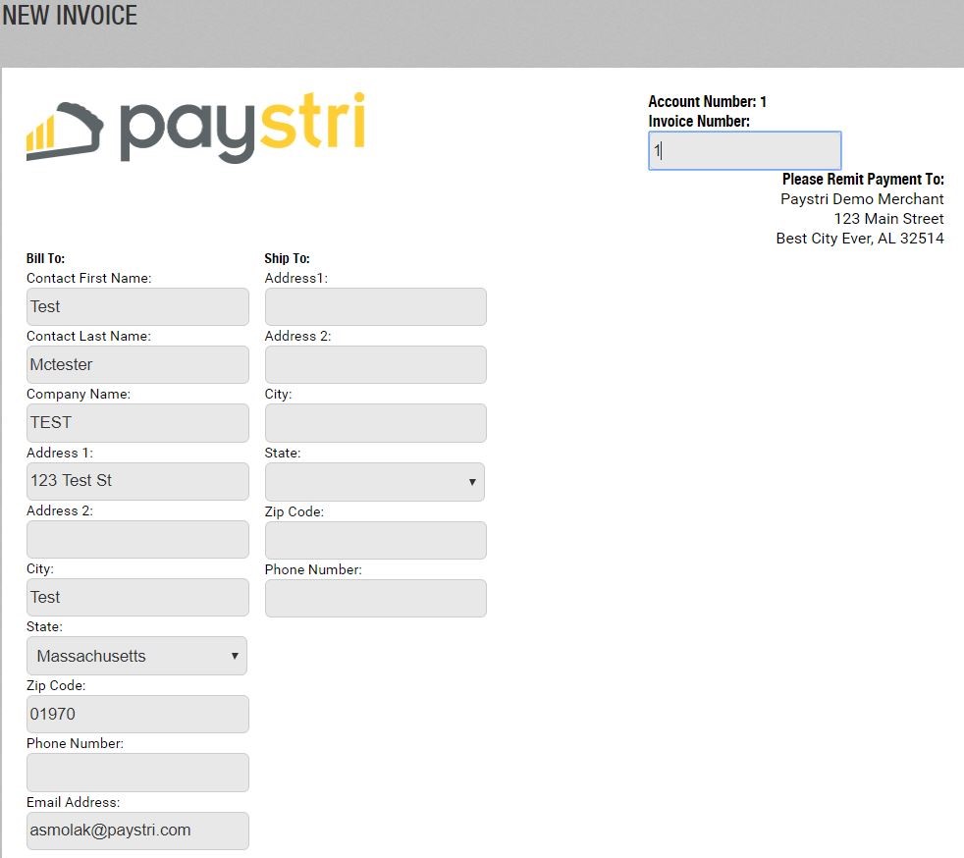
Task: Click the Bill To City field
Action: 136,597
